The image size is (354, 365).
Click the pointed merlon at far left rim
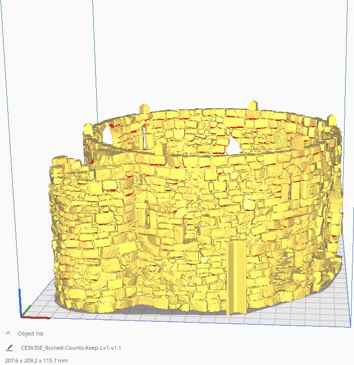click(x=88, y=128)
